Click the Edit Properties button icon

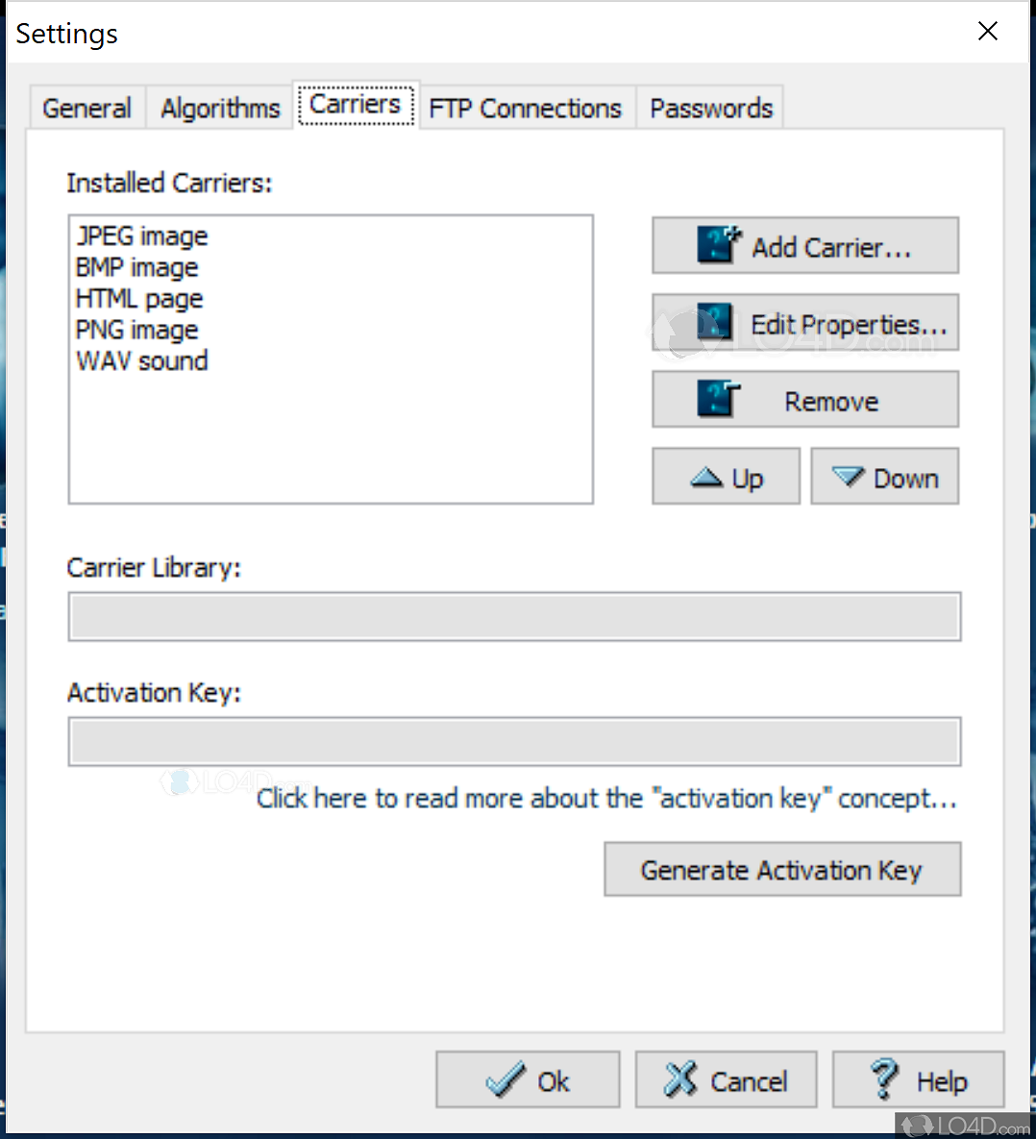(715, 323)
